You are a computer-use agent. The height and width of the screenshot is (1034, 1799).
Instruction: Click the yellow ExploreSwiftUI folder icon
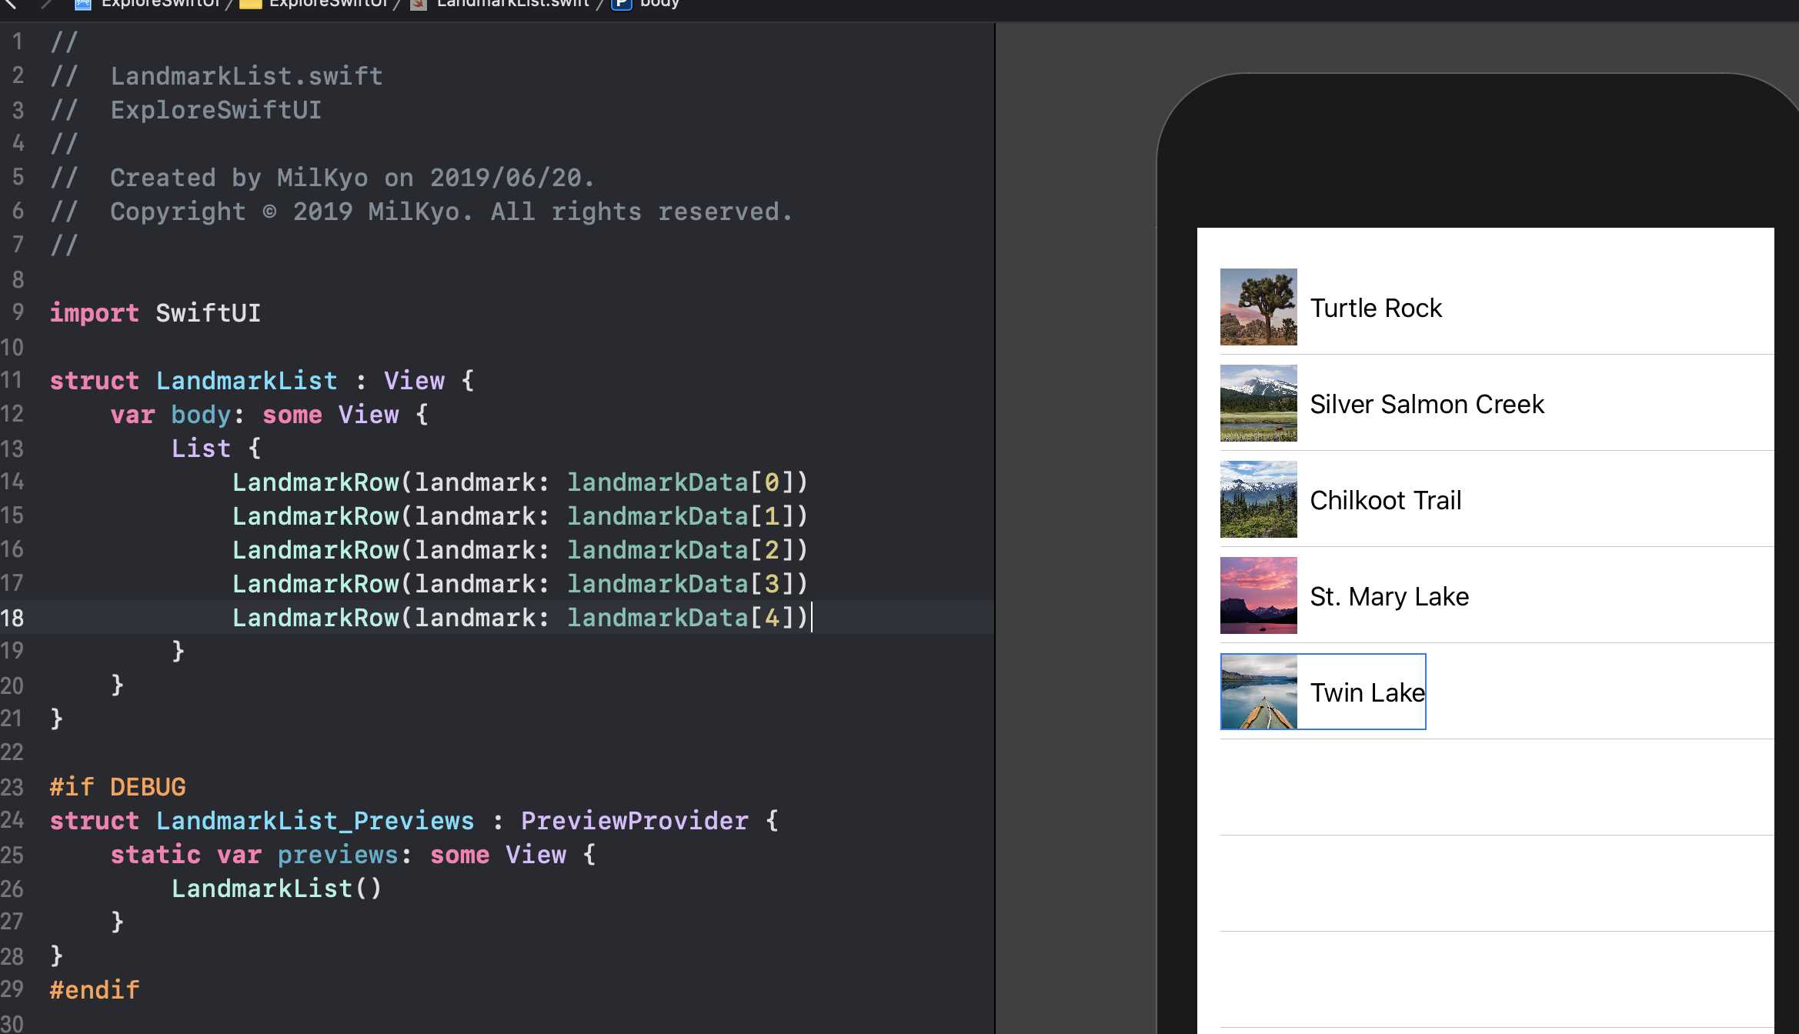click(250, 4)
